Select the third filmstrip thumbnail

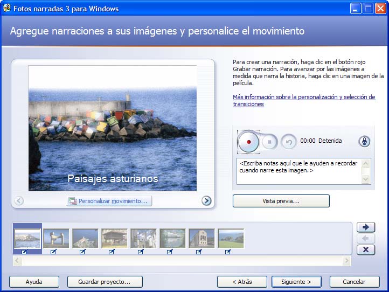tap(85, 239)
